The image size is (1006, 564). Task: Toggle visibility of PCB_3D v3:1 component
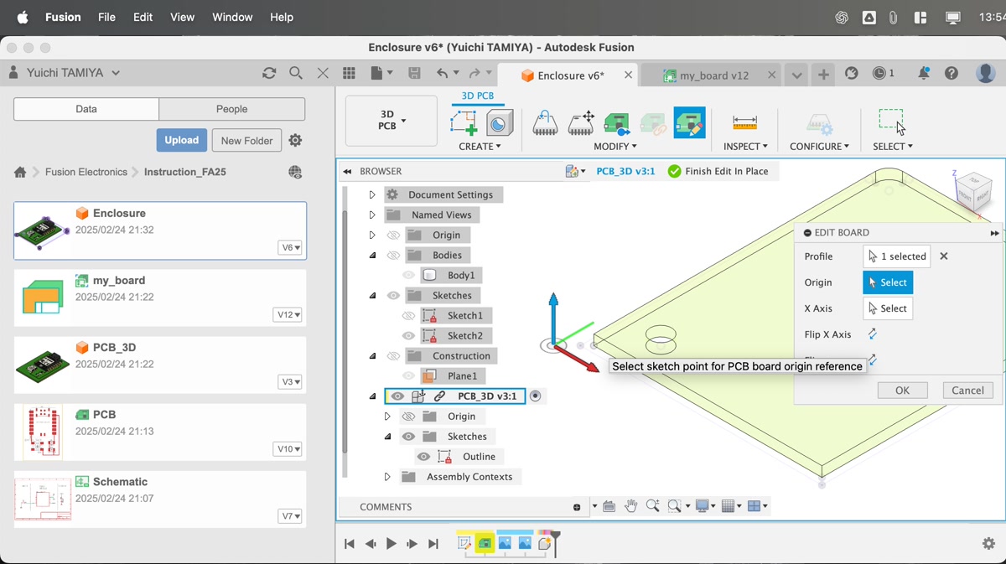point(397,396)
